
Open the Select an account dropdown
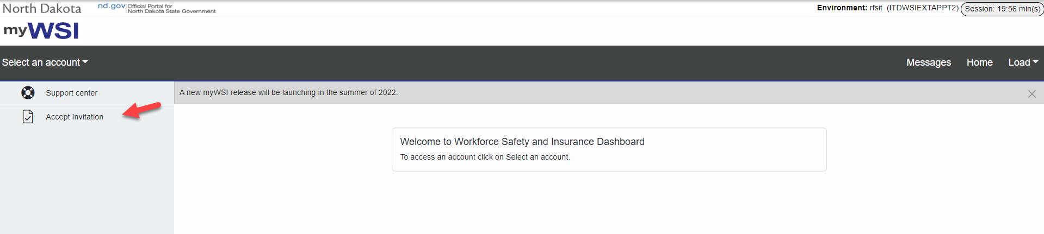click(x=45, y=62)
